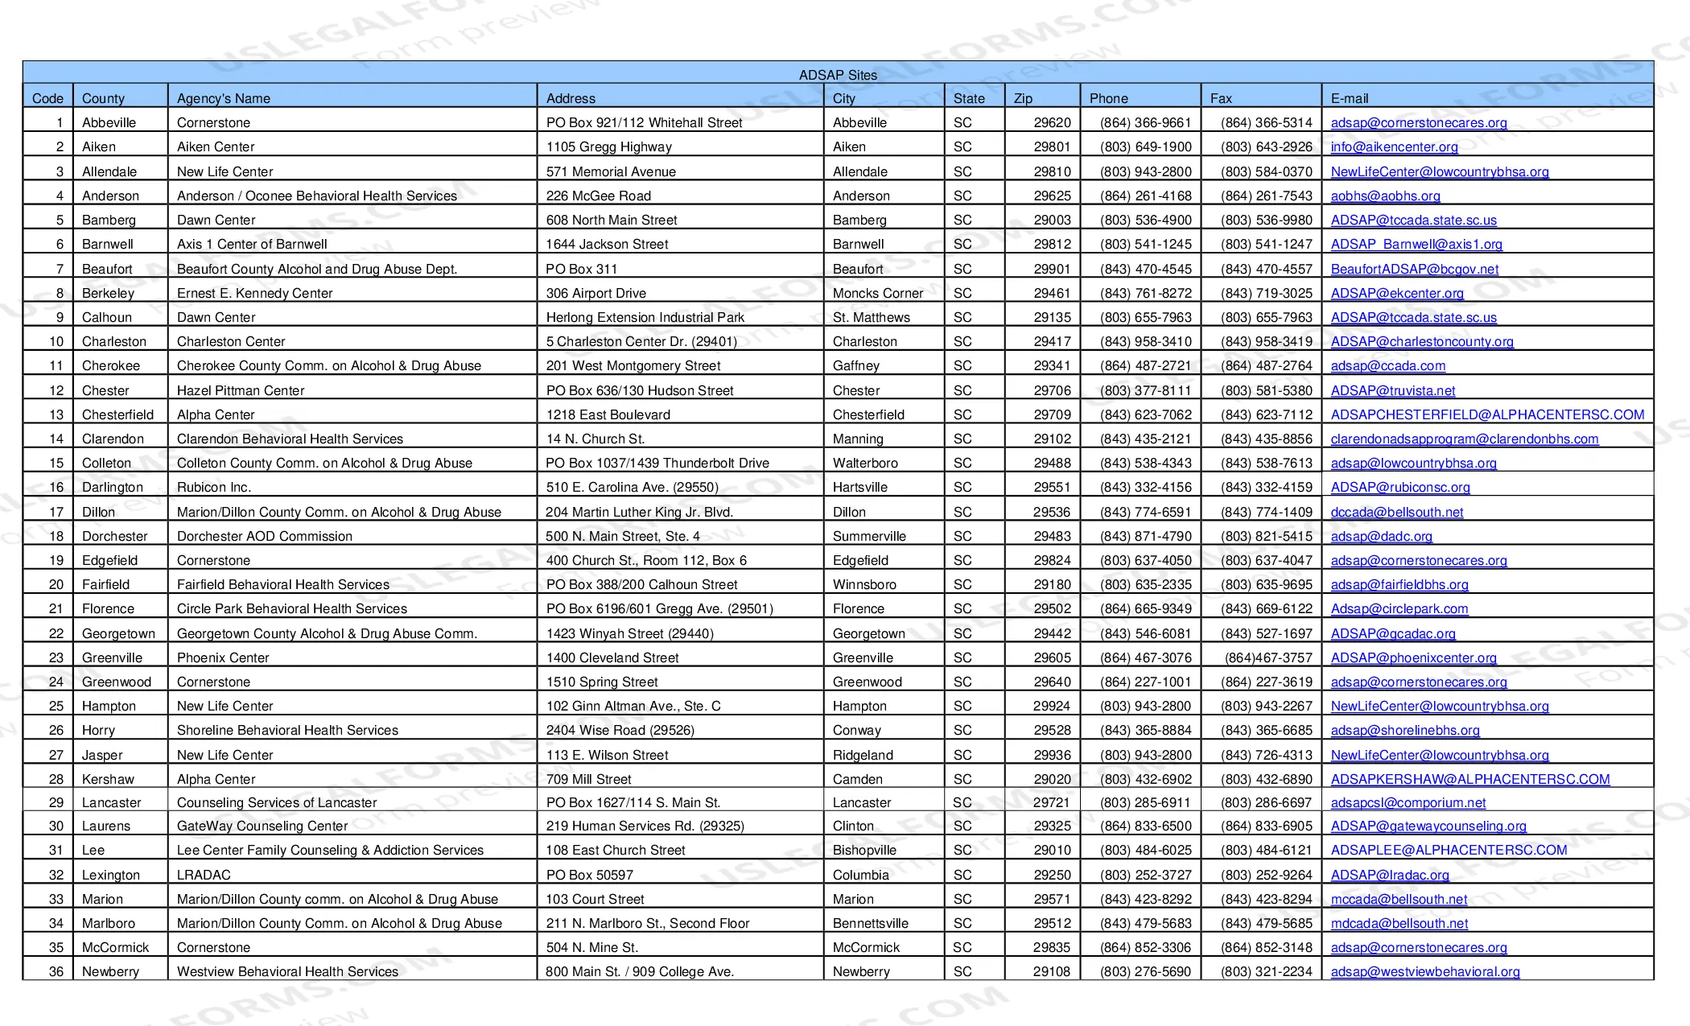Click the ADSAP@phoenixcenter.org email link

click(x=1414, y=657)
